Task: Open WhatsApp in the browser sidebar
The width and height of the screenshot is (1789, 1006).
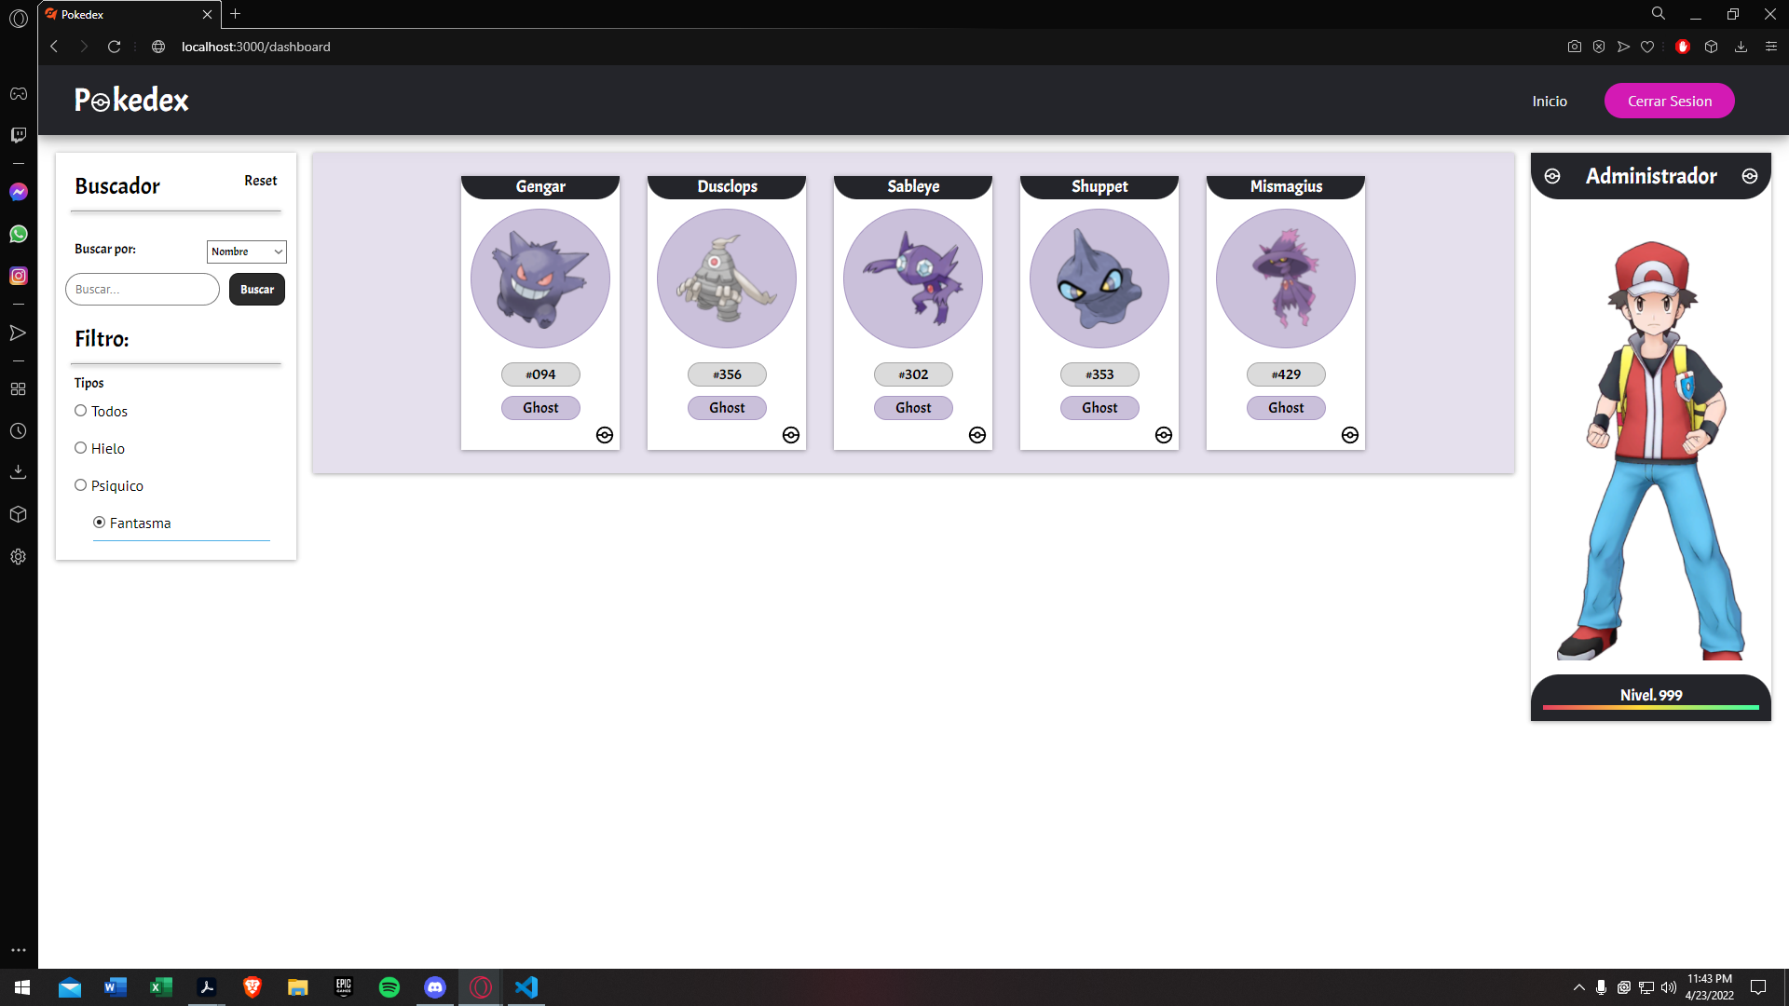Action: [19, 234]
